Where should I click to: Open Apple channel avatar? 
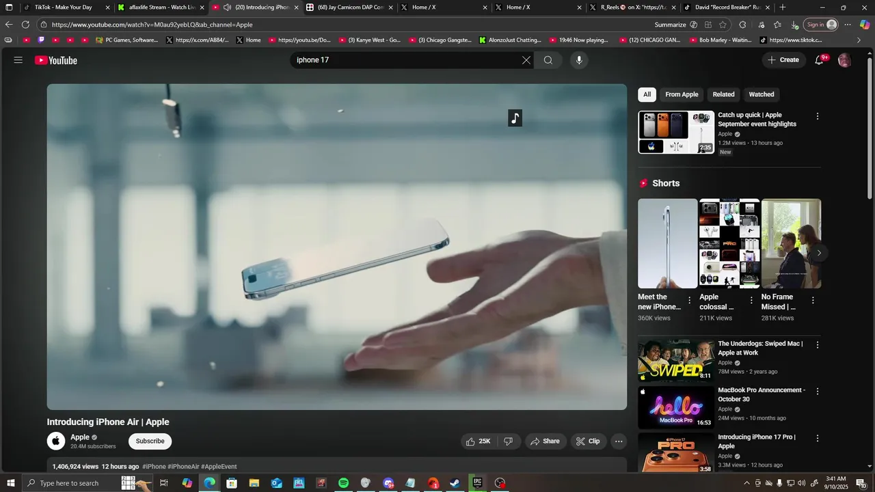(x=56, y=441)
